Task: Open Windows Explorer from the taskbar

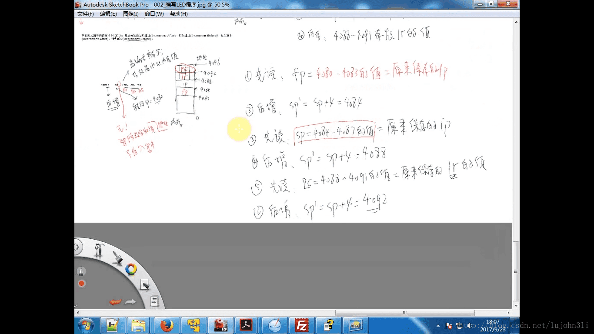Action: pos(139,325)
